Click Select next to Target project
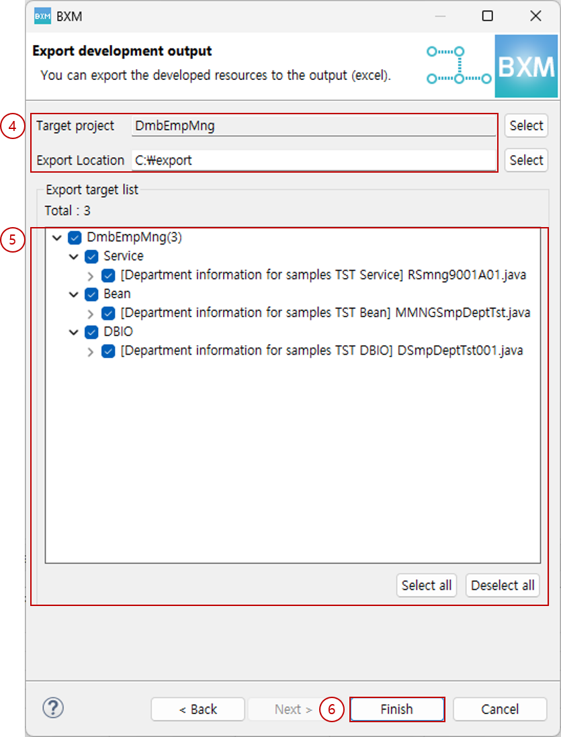 click(x=526, y=126)
